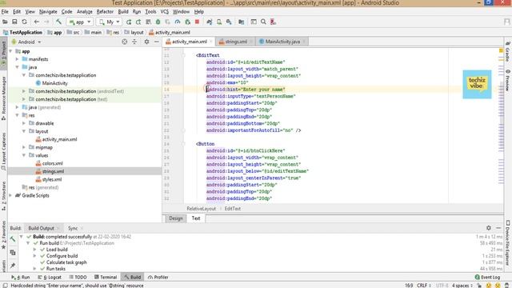Hide the Project panel with minus icon
The height and width of the screenshot is (288, 512).
[157, 42]
